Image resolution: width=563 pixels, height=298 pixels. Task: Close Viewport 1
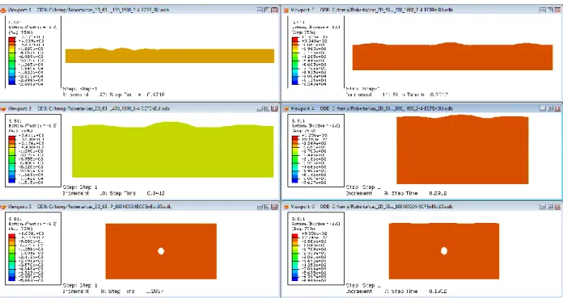(x=275, y=10)
